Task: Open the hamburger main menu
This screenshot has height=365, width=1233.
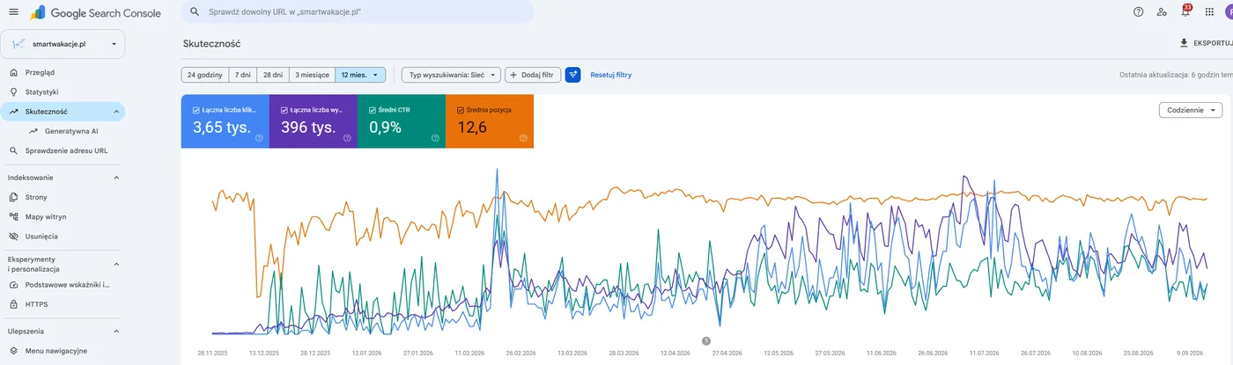Action: point(13,11)
